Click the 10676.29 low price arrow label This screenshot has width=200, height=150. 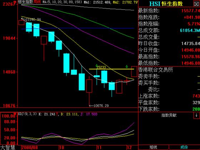pyautogui.click(x=99, y=106)
